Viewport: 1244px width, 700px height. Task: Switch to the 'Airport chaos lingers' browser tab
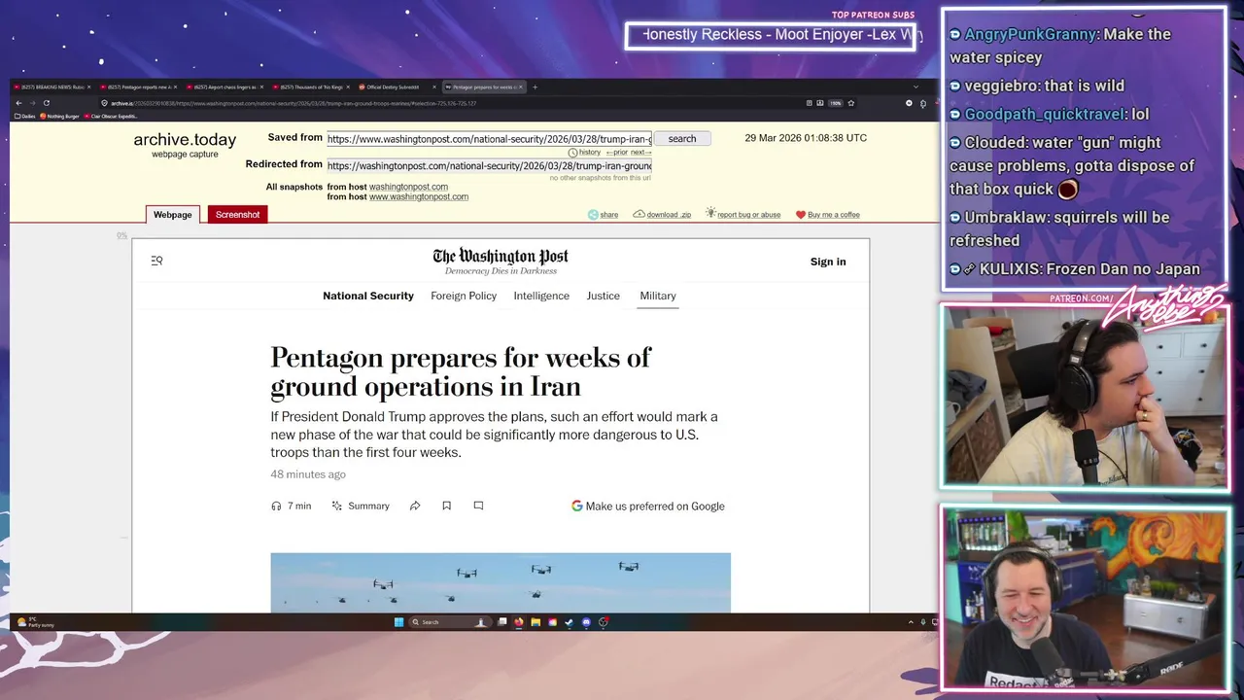[225, 87]
